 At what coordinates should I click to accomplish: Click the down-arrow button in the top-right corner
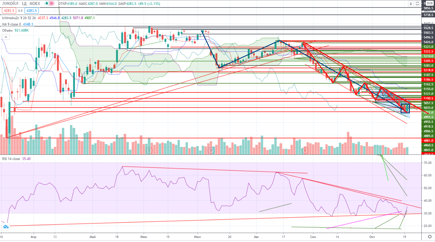[411, 3]
